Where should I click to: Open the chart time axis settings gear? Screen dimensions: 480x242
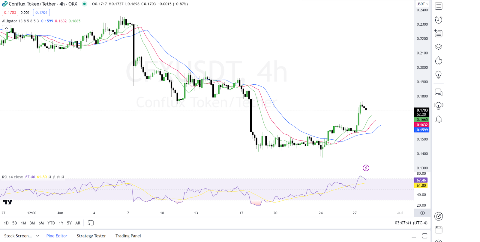point(422,213)
